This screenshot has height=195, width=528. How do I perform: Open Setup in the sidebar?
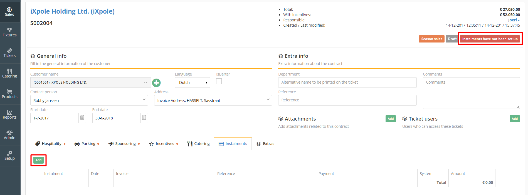pyautogui.click(x=9, y=156)
